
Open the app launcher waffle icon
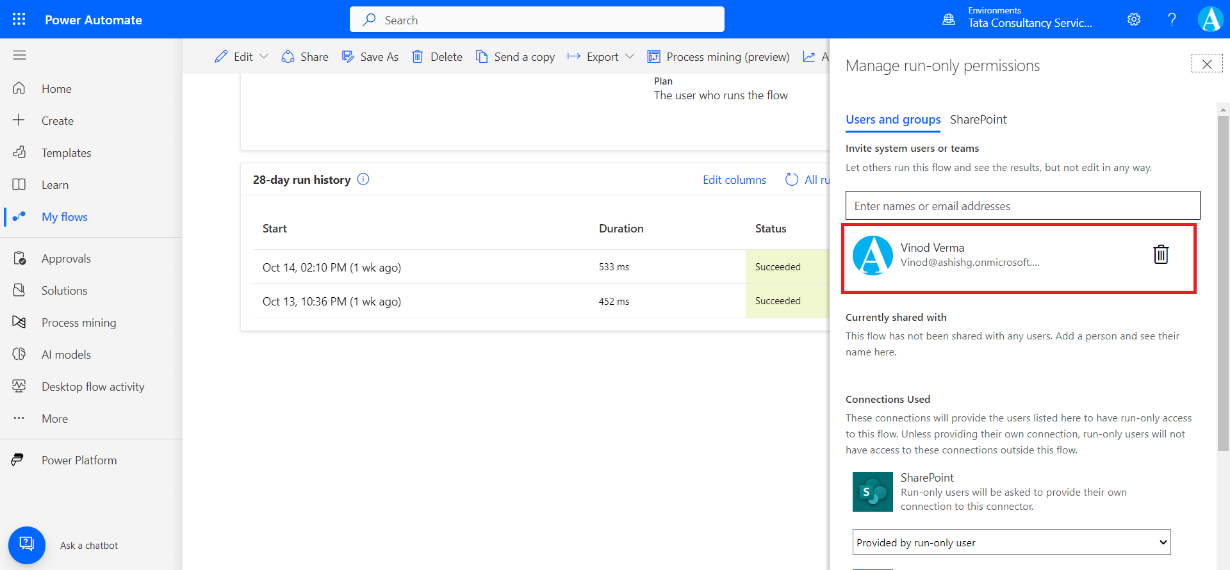click(19, 19)
